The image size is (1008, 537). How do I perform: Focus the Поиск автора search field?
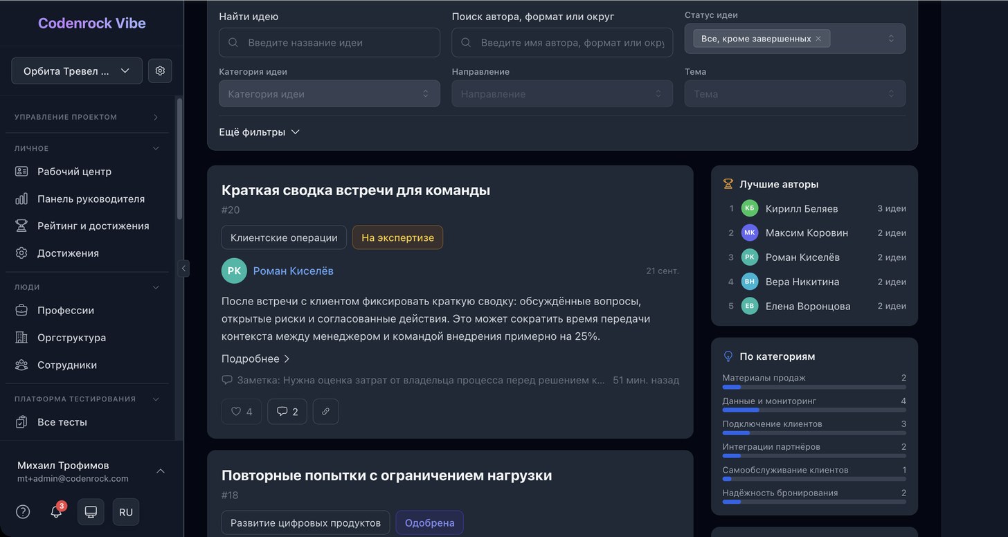coord(562,42)
